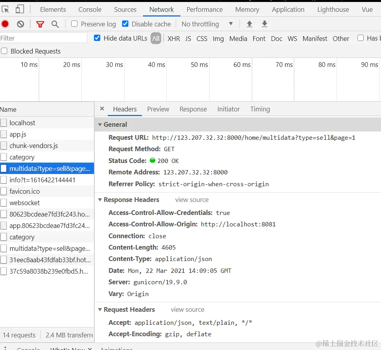
Task: Activate the inspect element picker icon
Action: pyautogui.click(x=5, y=9)
